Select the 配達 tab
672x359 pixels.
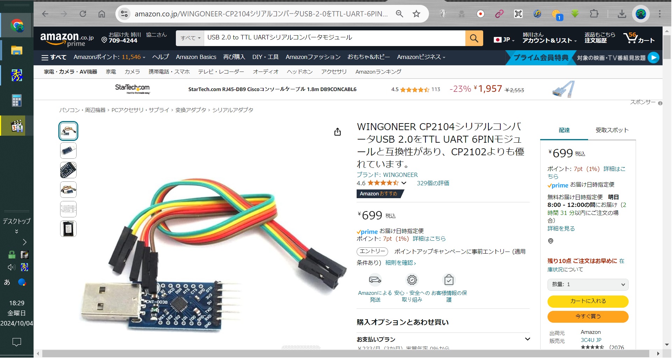[565, 130]
